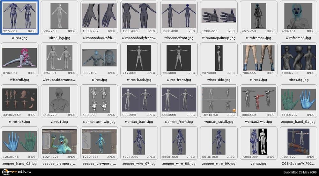Screen dimensions: 319x176
Task: Click the zeepee_wire_07.jpg file name
Action: [139, 164]
